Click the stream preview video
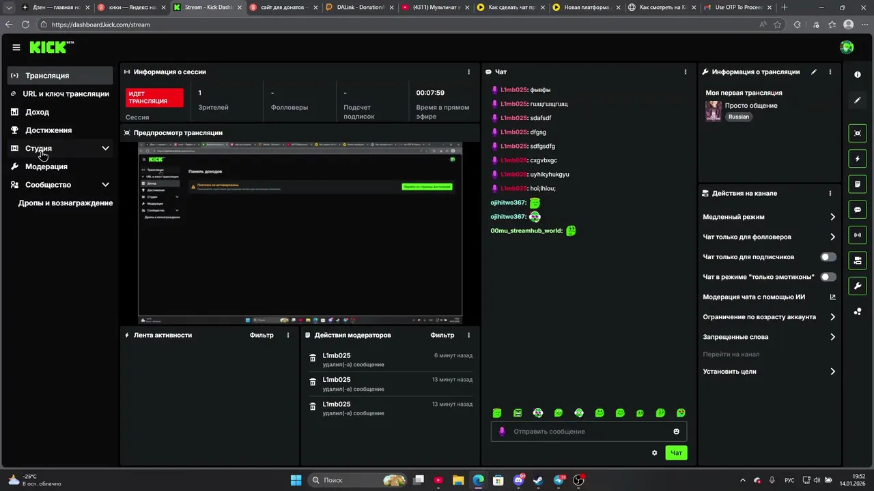The height and width of the screenshot is (491, 874). (300, 233)
